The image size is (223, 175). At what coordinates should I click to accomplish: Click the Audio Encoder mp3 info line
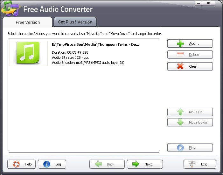(88, 63)
